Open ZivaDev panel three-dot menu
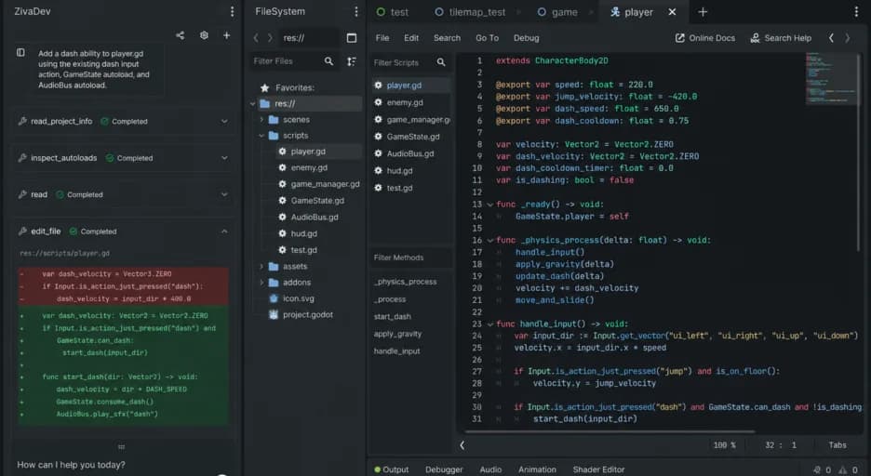Viewport: 871px width, 476px height. (233, 12)
